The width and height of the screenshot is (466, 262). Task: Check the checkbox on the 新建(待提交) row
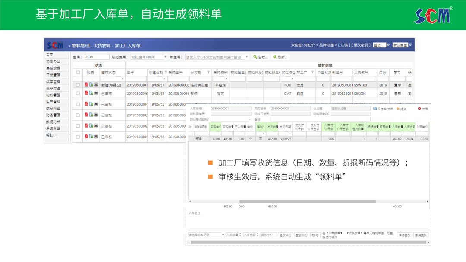pos(78,85)
